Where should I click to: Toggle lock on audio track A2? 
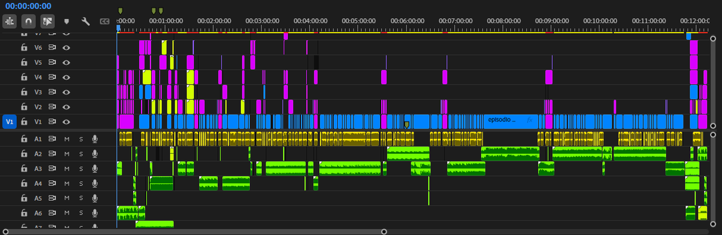23,154
